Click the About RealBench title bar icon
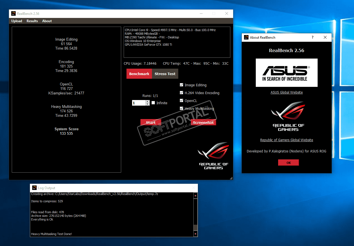This screenshot has height=246, width=354. tap(246, 37)
